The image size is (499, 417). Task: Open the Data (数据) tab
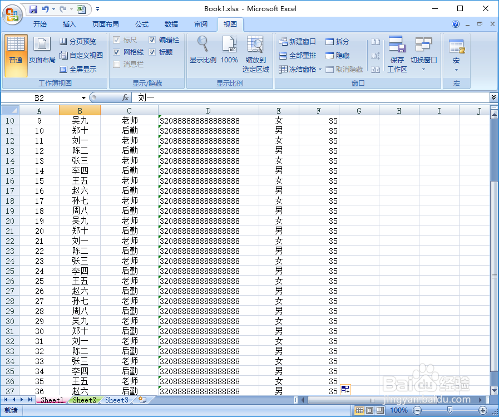click(171, 24)
